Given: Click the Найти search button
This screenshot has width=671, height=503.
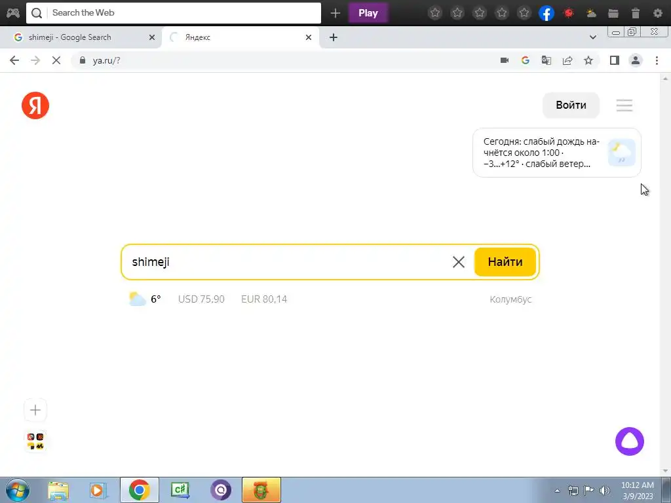Looking at the screenshot, I should tap(505, 262).
